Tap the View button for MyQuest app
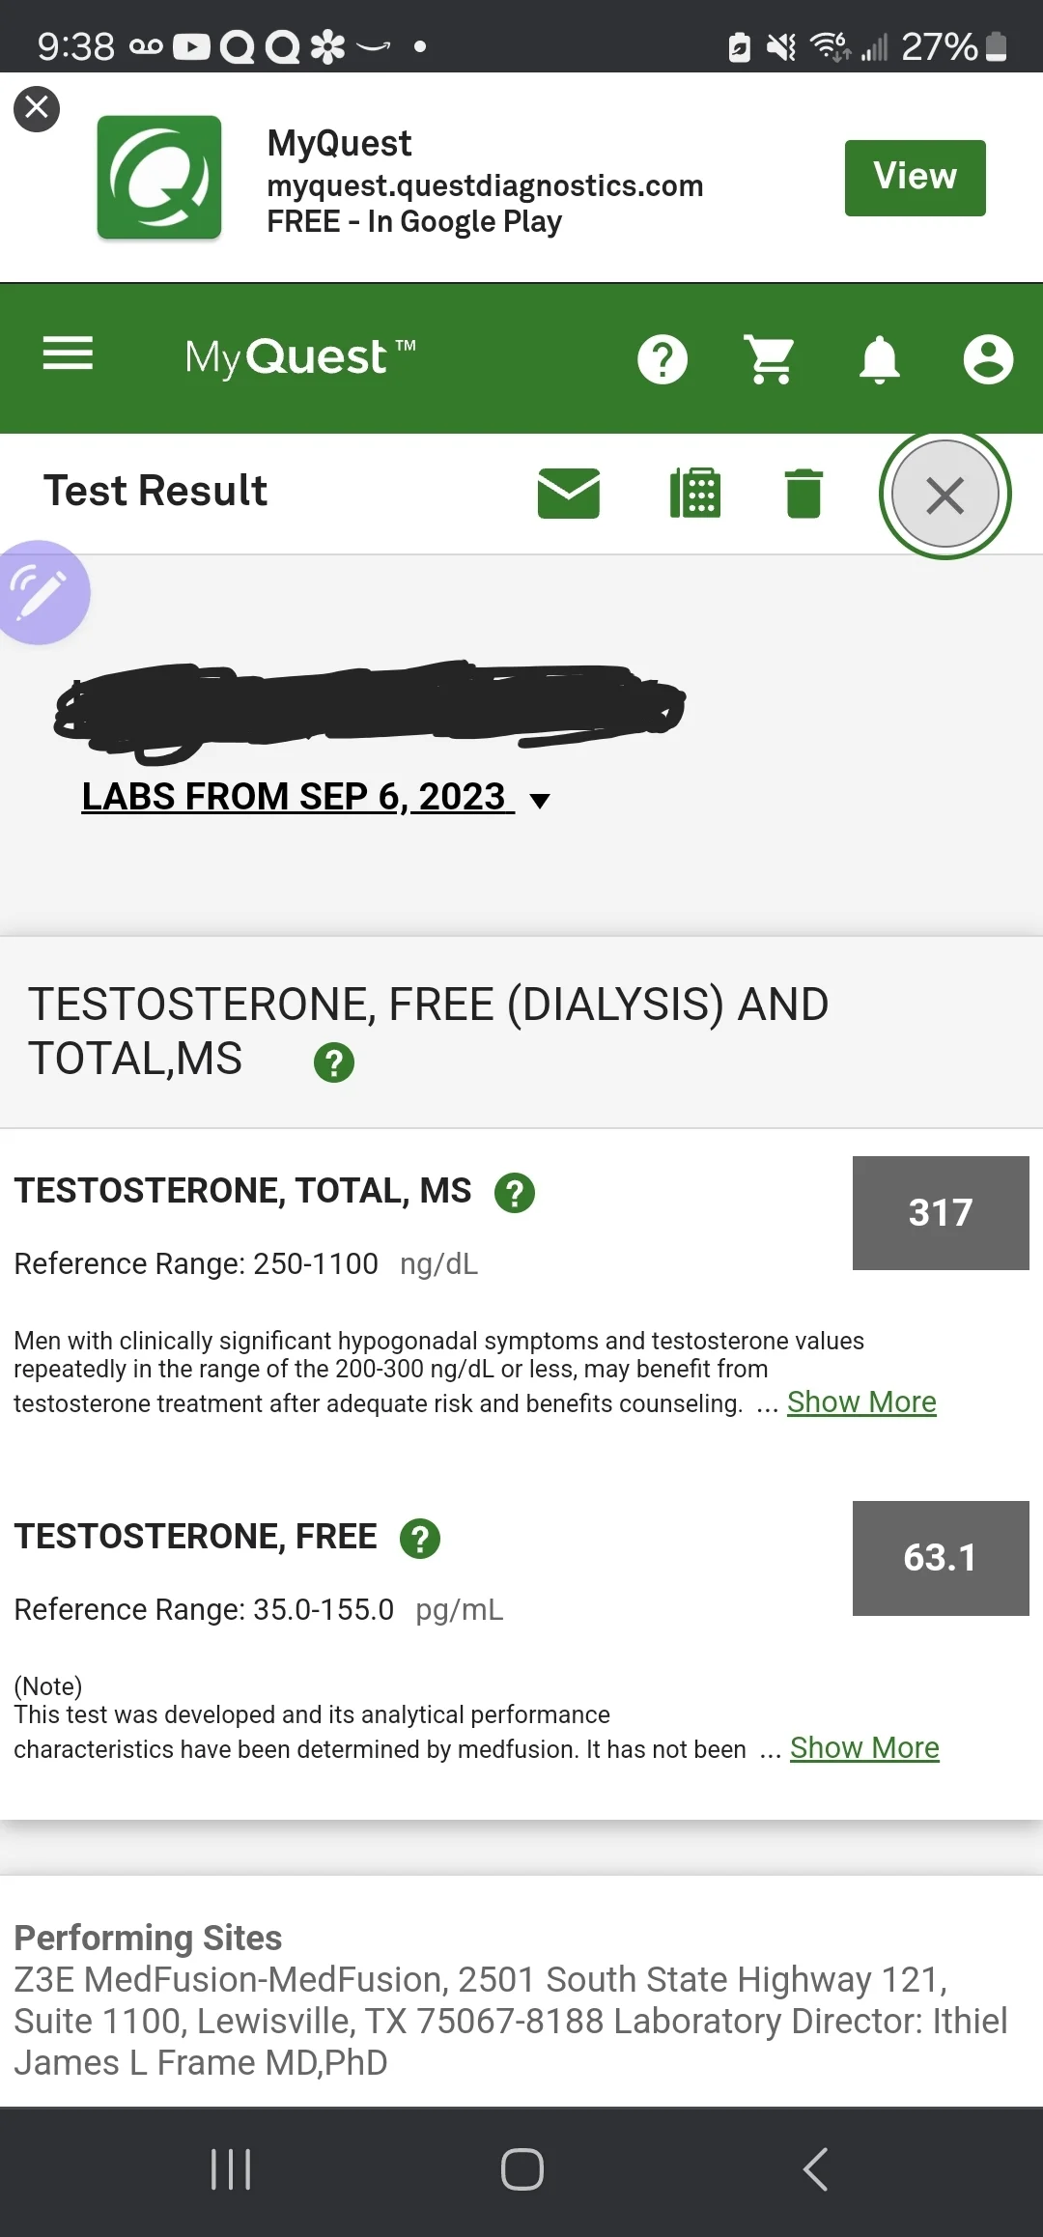The image size is (1043, 2237). coord(916,178)
